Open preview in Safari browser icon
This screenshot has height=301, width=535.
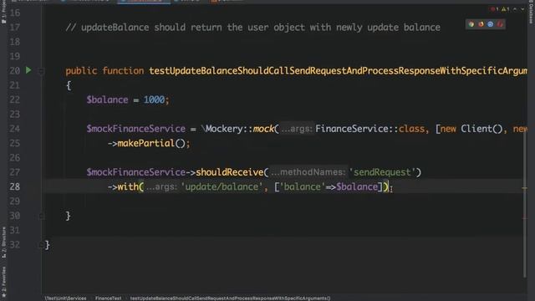point(491,24)
